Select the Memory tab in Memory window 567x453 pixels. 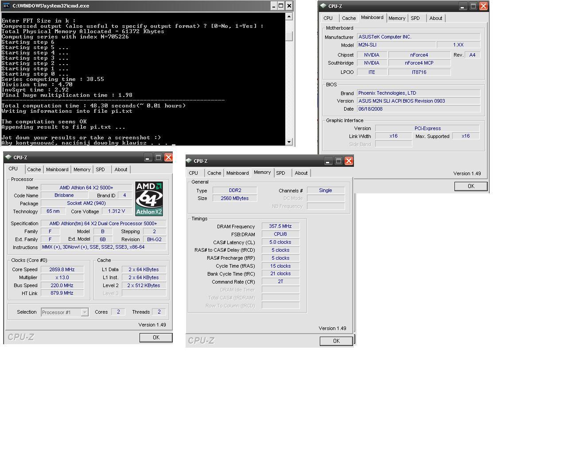coord(262,172)
